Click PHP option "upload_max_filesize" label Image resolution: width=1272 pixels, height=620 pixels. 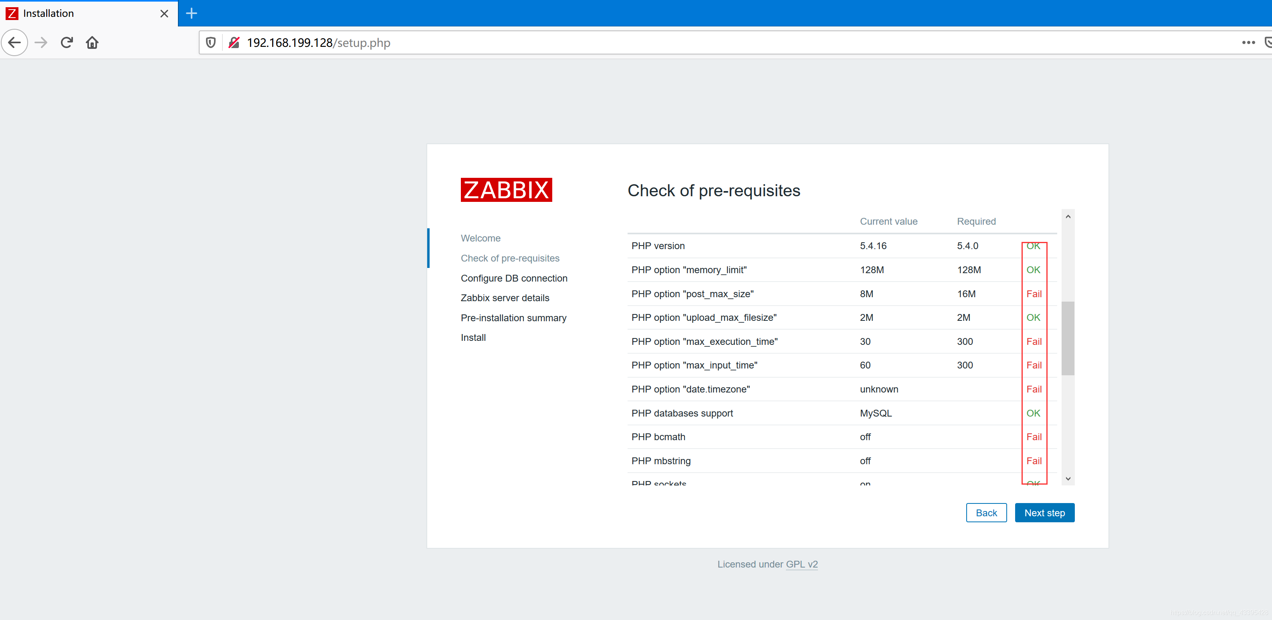coord(704,317)
